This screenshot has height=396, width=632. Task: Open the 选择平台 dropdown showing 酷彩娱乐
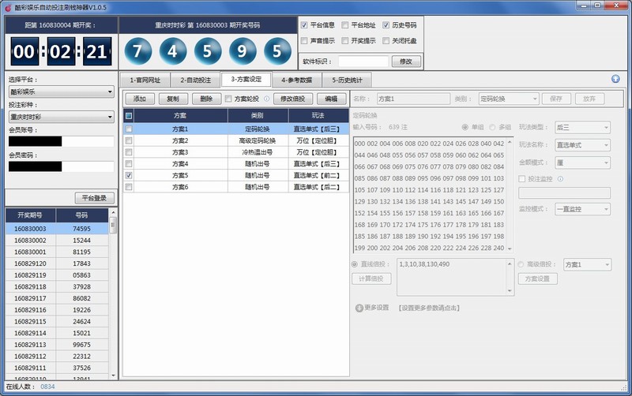[x=62, y=92]
